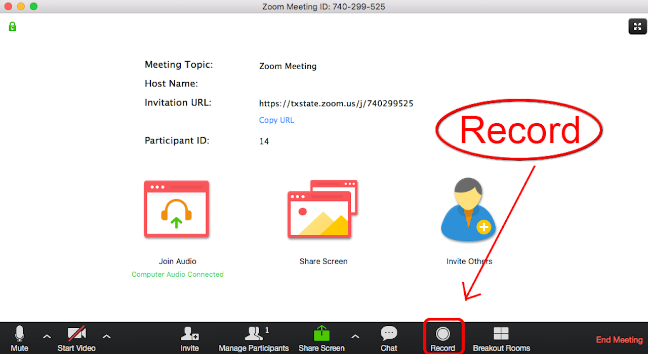This screenshot has height=354, width=648.
Task: Click the invitation URL text
Action: click(x=336, y=104)
